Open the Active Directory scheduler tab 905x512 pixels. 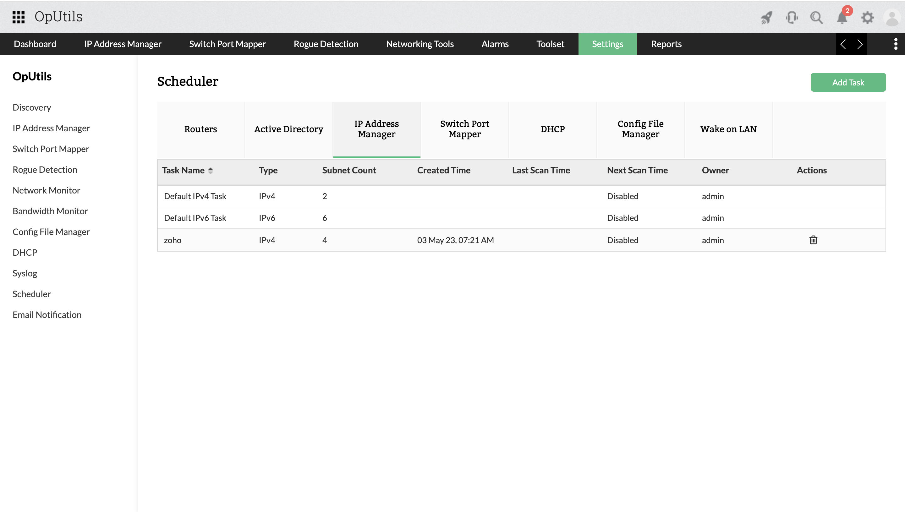point(288,129)
